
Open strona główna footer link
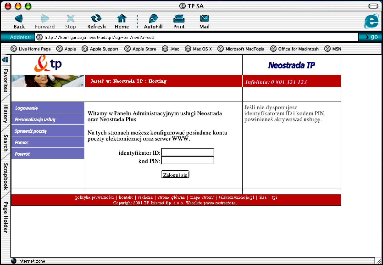[x=171, y=197]
